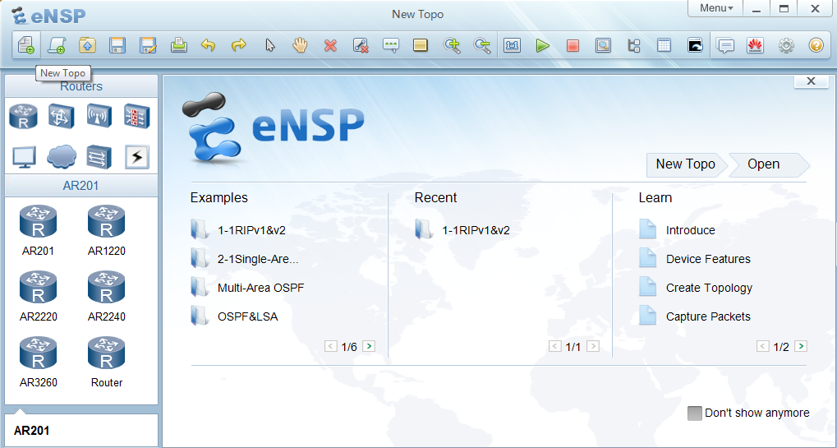This screenshot has height=448, width=837.
Task: Click the New Topo button on welcome page
Action: (686, 164)
